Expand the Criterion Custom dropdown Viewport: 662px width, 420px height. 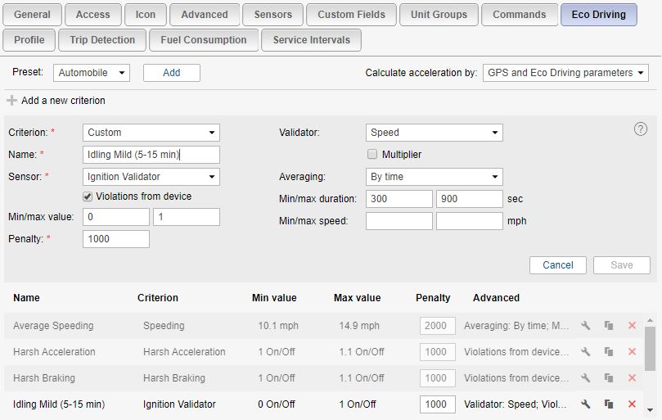pyautogui.click(x=151, y=133)
